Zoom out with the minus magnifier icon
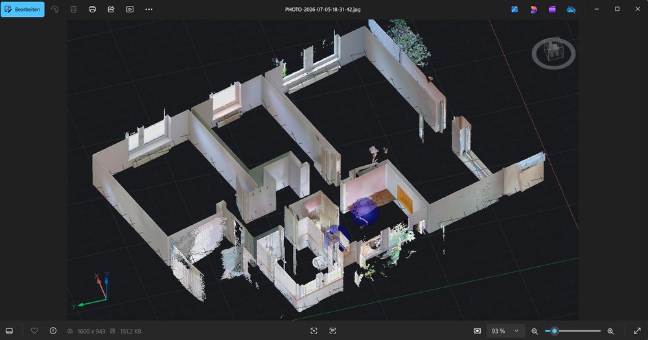The height and width of the screenshot is (340, 648). point(535,331)
